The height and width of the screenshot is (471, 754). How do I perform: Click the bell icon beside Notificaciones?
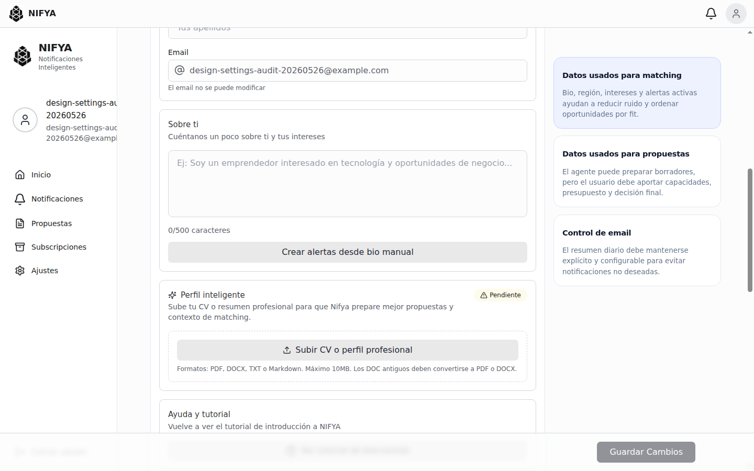point(20,199)
